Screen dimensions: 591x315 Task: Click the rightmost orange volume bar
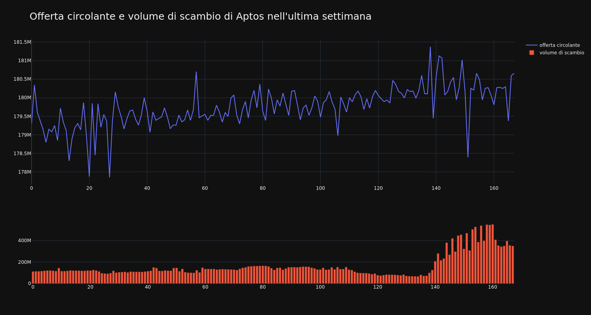[x=513, y=265]
